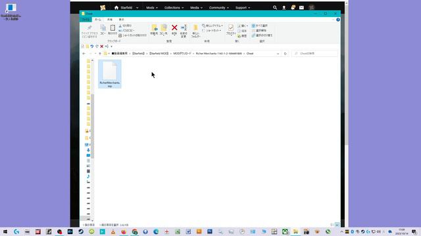Open Steam from the taskbar
The height and width of the screenshot is (236, 421).
pyautogui.click(x=81, y=231)
